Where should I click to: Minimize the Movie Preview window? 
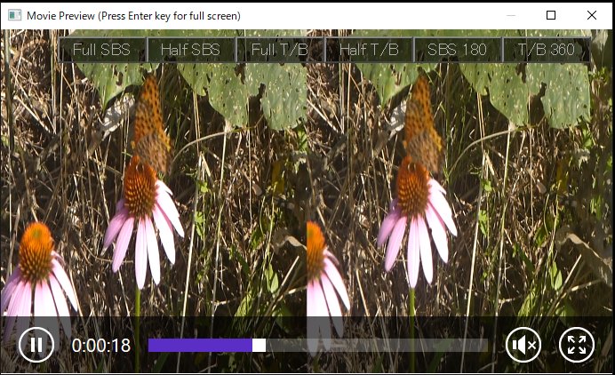pyautogui.click(x=511, y=15)
